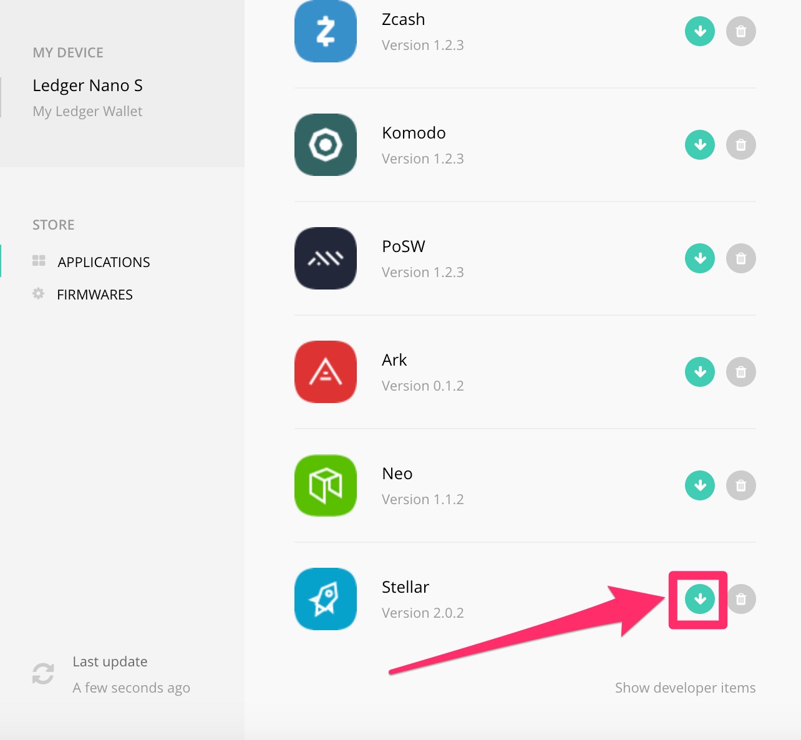Install the Neo app

(700, 485)
